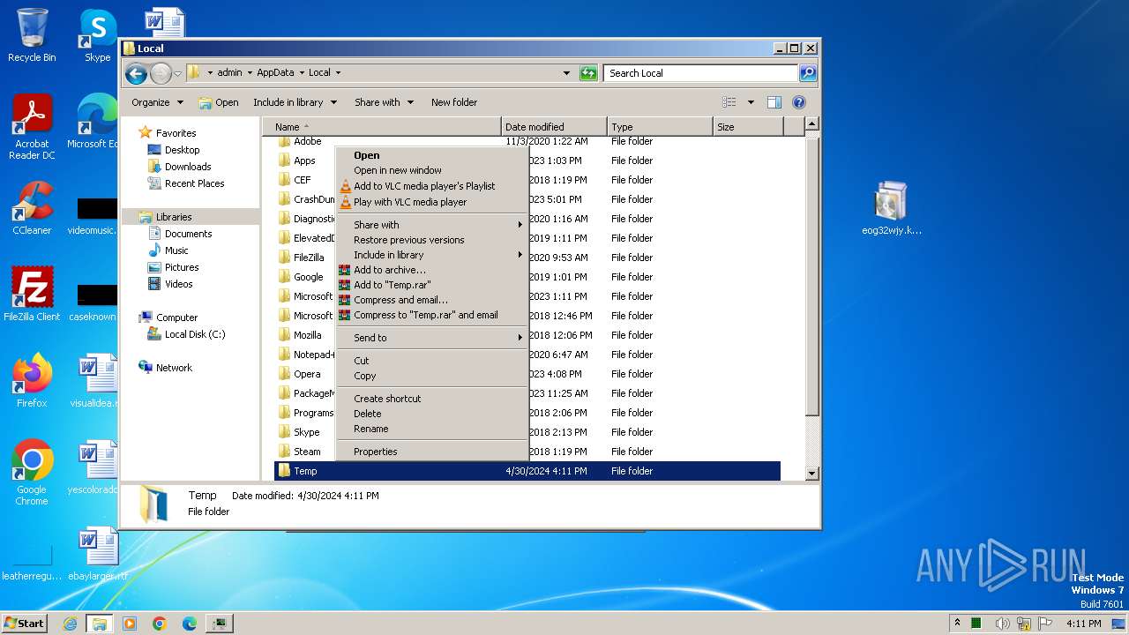
Task: Choose Compress and email... entry
Action: 432,300
